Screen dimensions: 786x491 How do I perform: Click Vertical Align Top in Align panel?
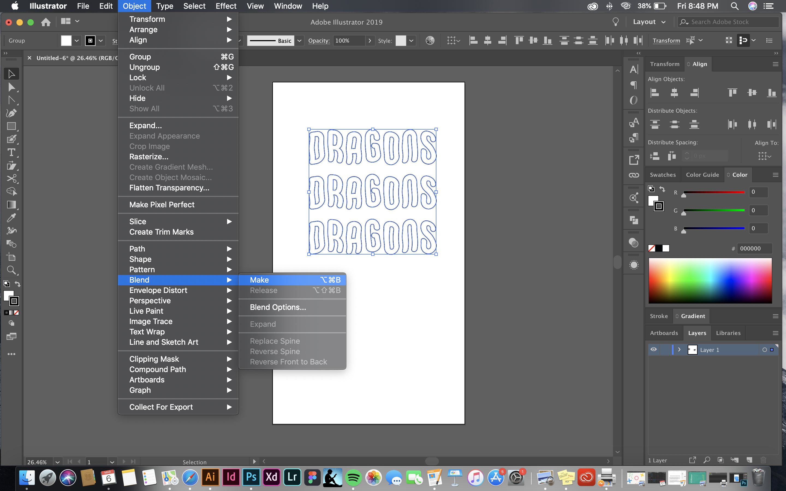click(733, 93)
